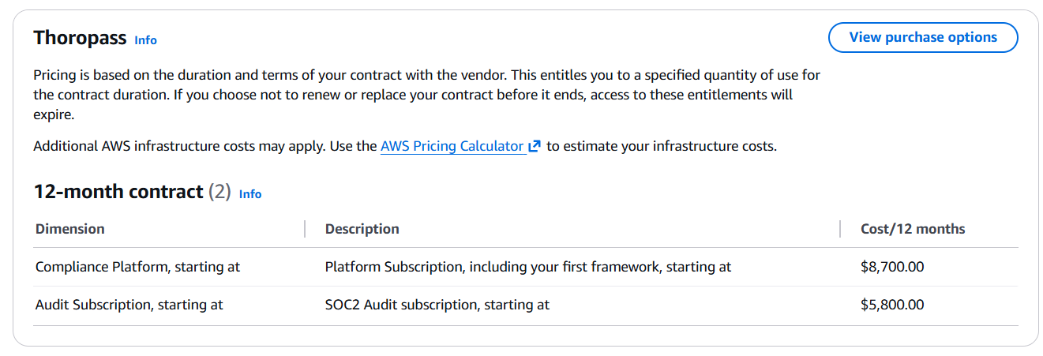The width and height of the screenshot is (1043, 356).
Task: Click the SOC2 Audit subscription description
Action: tap(437, 305)
